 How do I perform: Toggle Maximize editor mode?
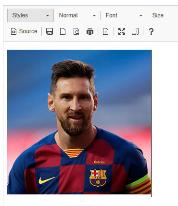pyautogui.click(x=122, y=31)
